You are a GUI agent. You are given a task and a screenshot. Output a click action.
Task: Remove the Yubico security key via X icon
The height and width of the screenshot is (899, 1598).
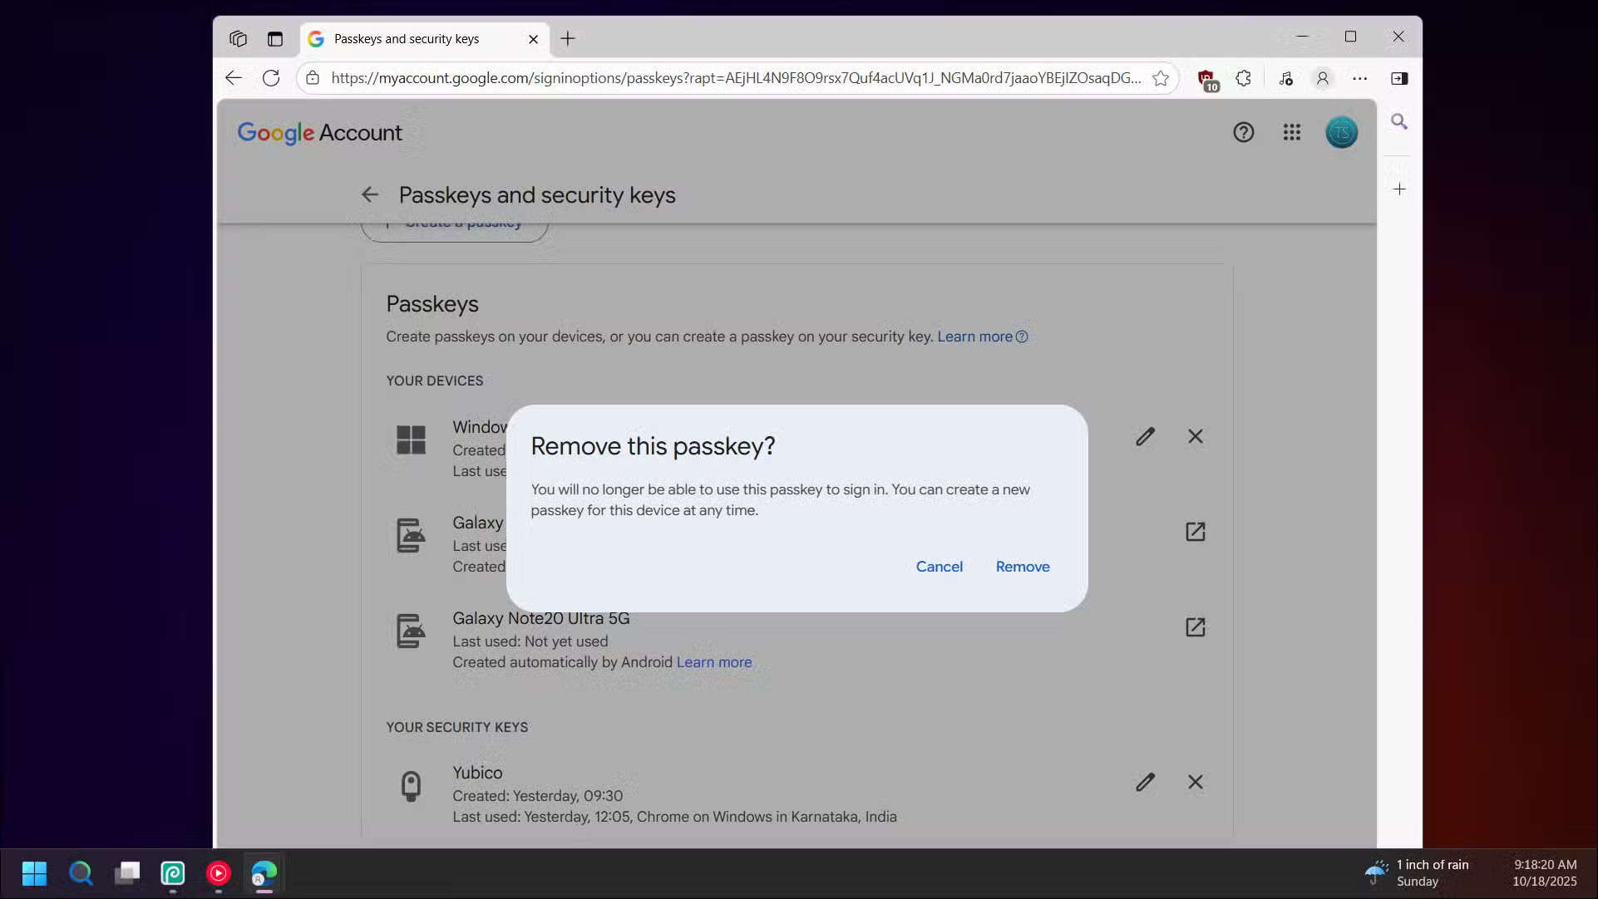pyautogui.click(x=1195, y=782)
